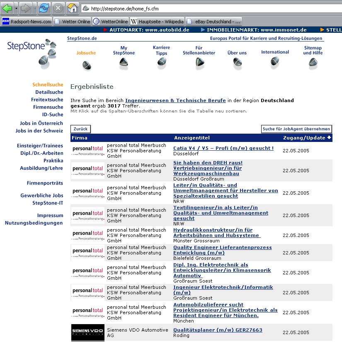The width and height of the screenshot is (342, 342).
Task: Click the Für Stellenanbieter stone icon
Action: [200, 62]
